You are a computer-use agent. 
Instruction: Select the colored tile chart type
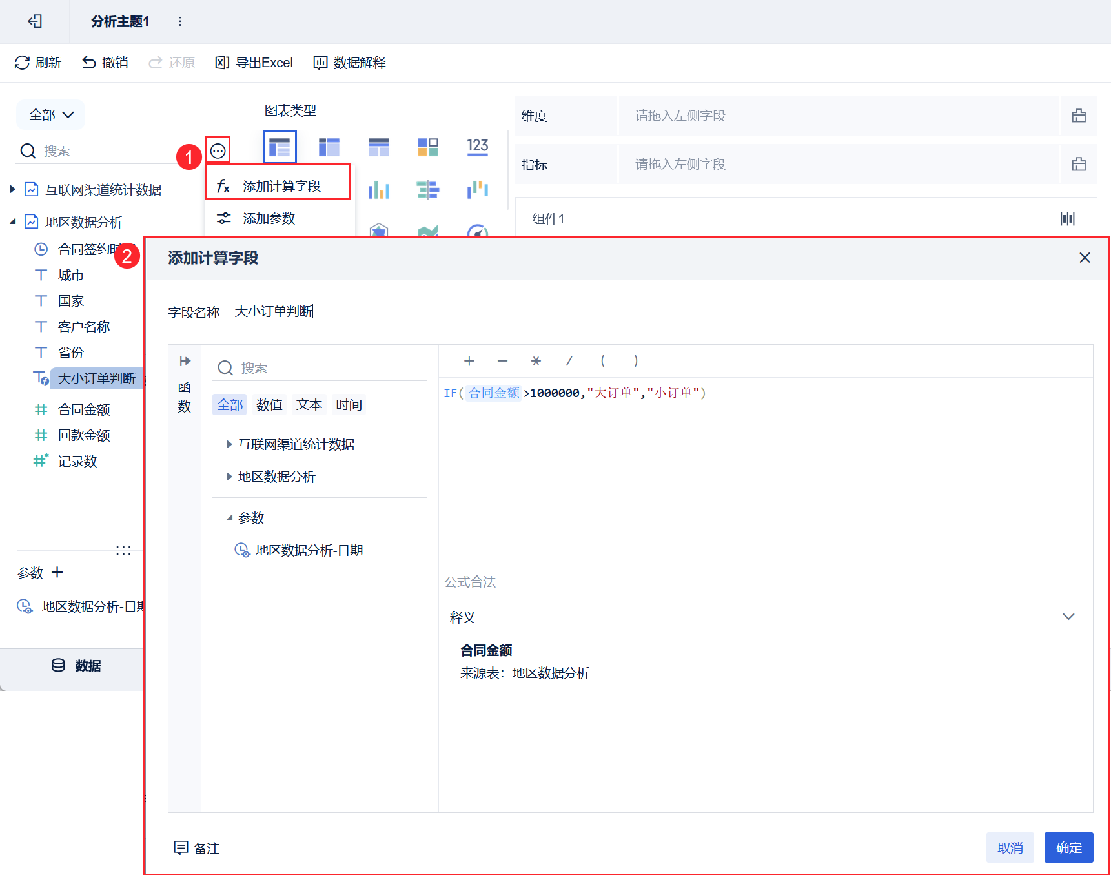pos(428,147)
